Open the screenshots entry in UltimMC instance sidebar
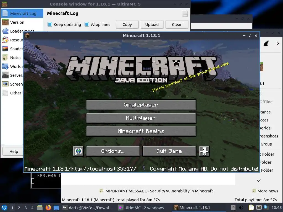 pyautogui.click(x=269, y=136)
